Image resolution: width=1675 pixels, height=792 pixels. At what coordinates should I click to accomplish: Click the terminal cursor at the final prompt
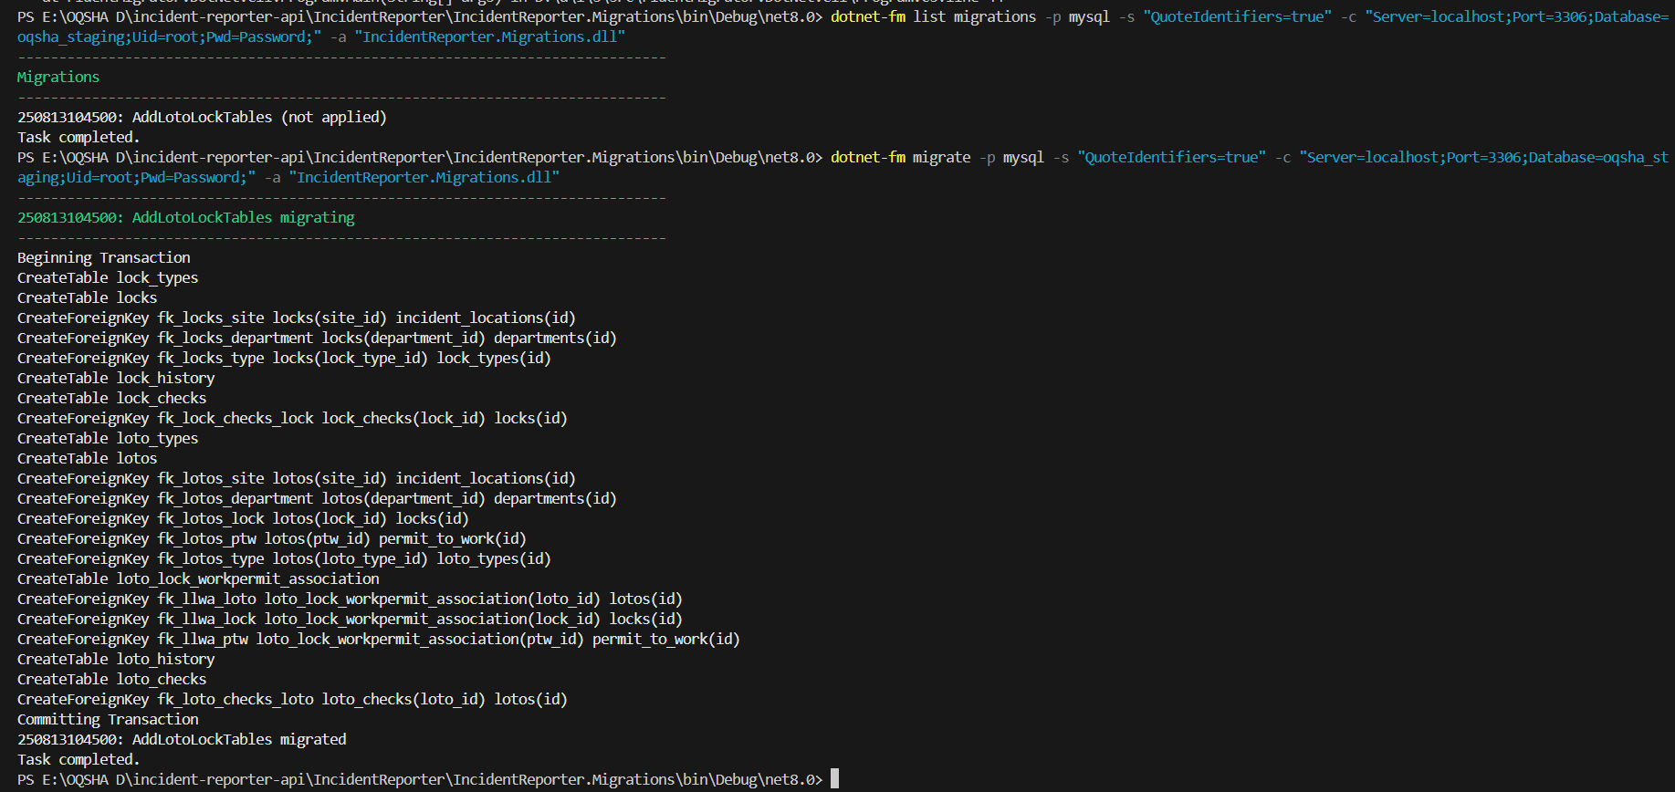point(834,779)
